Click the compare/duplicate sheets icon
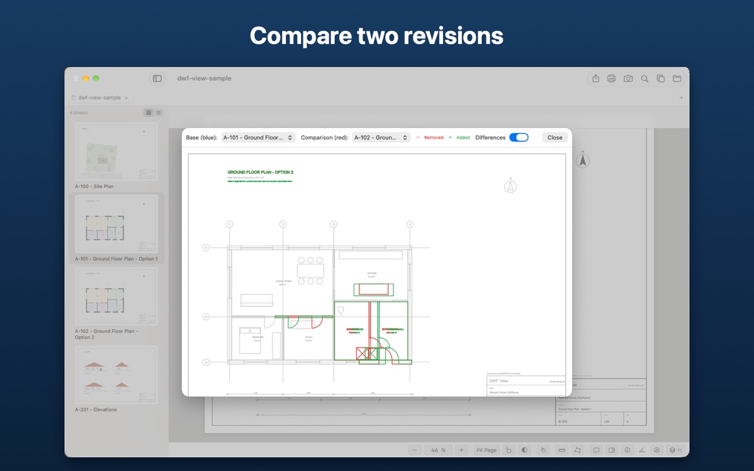 tap(660, 78)
